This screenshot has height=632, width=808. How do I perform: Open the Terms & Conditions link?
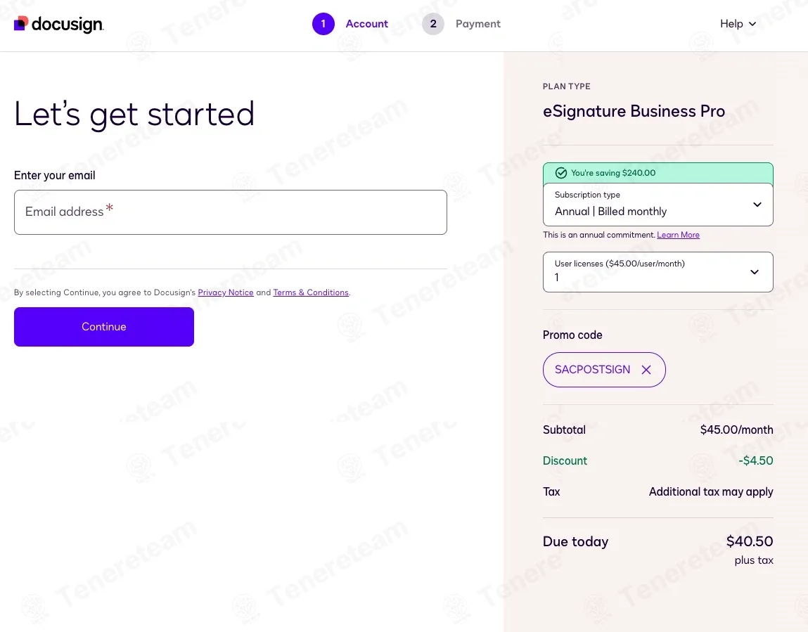[x=311, y=292]
